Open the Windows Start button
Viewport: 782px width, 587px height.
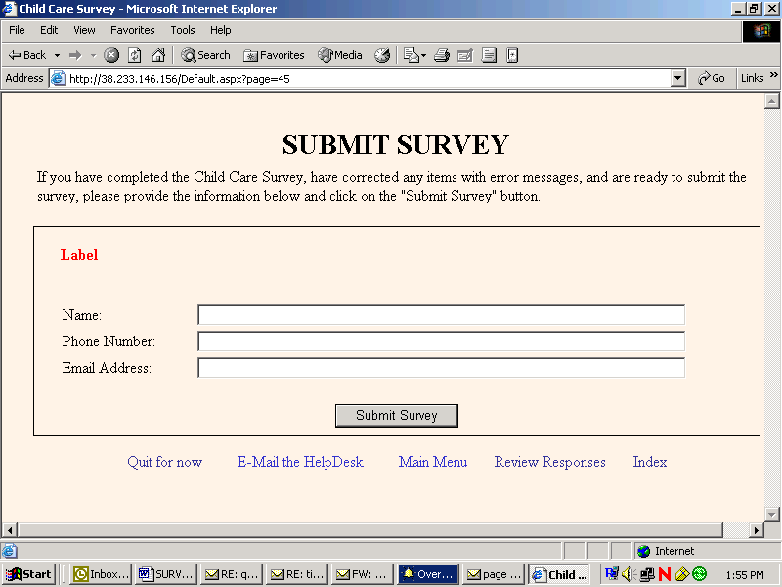pos(28,574)
